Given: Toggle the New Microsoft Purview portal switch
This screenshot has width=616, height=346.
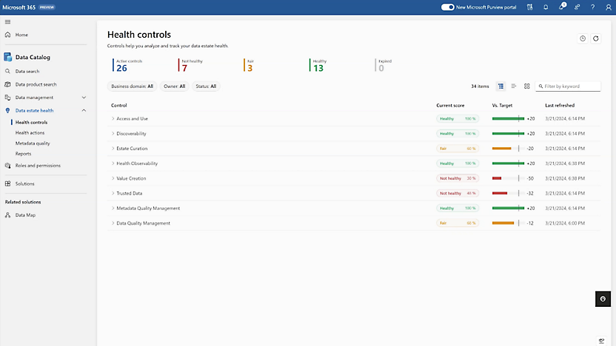Looking at the screenshot, I should [447, 7].
